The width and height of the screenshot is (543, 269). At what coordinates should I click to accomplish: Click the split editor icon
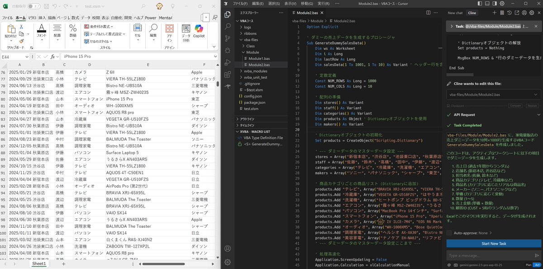tap(428, 13)
